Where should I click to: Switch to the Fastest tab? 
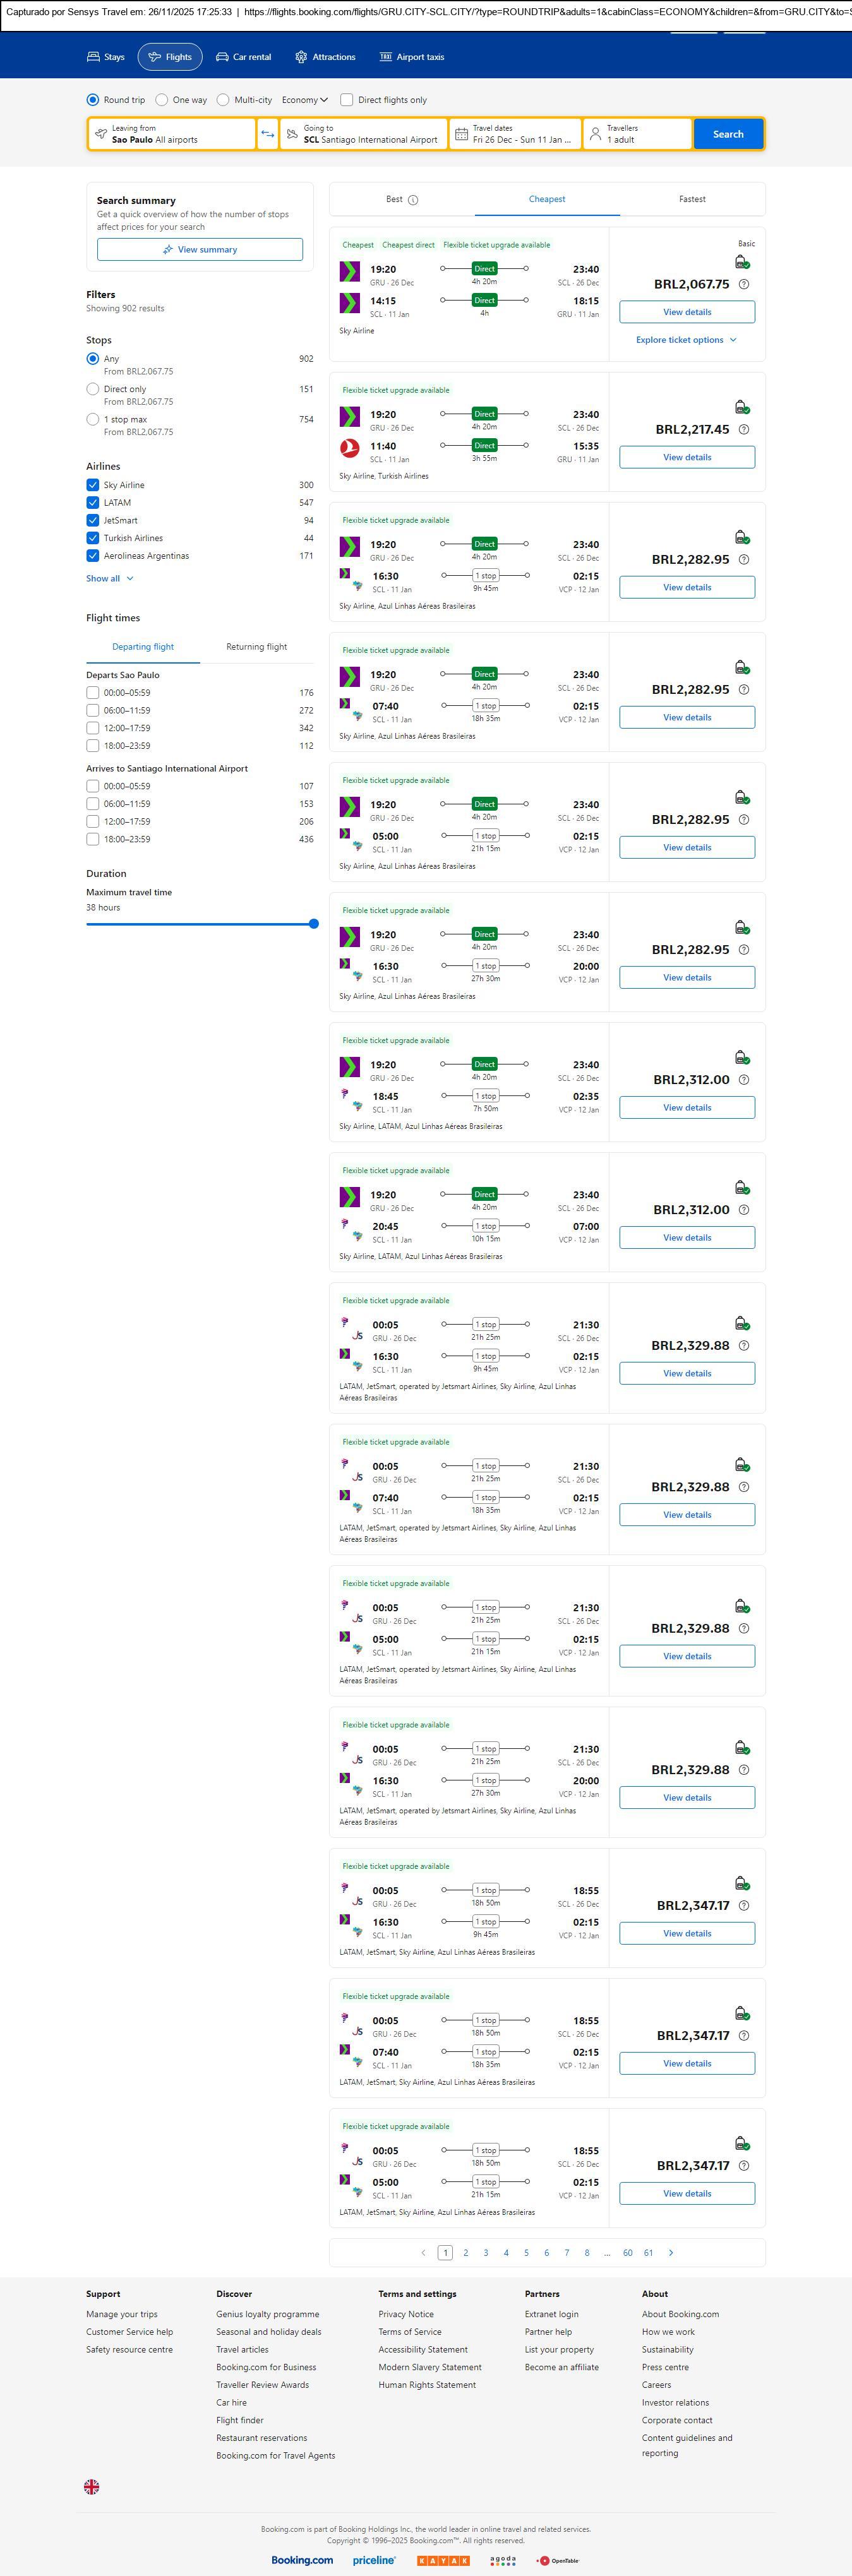coord(692,199)
